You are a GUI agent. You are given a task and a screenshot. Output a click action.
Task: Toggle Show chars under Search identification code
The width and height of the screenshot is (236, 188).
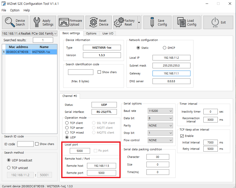point(99,72)
